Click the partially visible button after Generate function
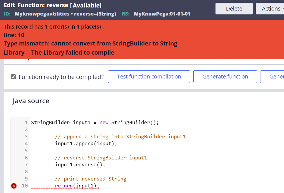 coord(272,77)
